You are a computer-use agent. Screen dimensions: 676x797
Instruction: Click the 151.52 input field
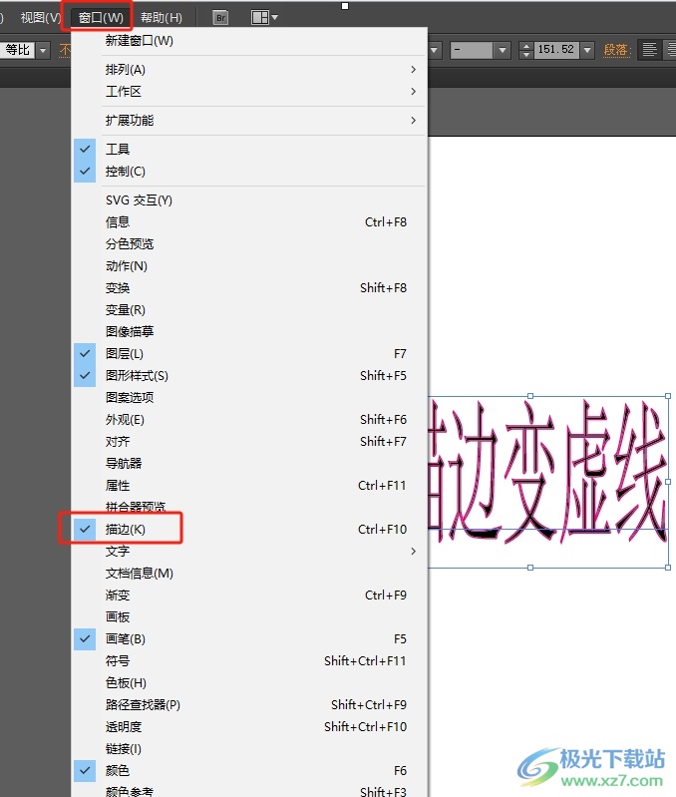click(x=555, y=50)
